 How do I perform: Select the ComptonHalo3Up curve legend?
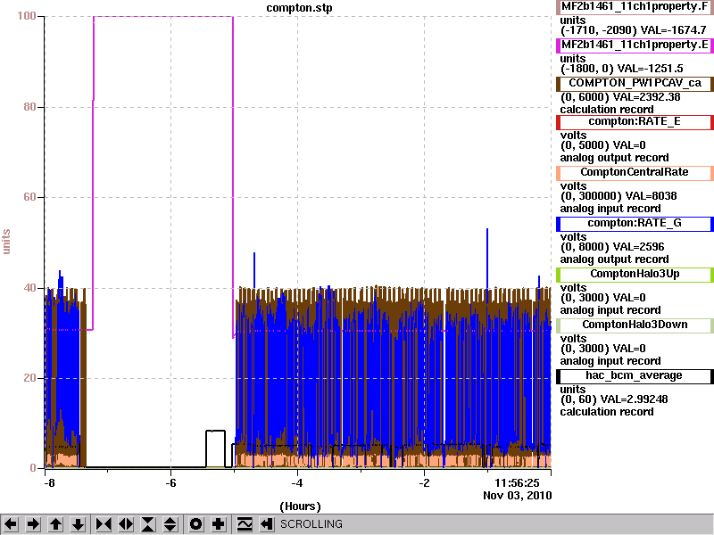(635, 275)
